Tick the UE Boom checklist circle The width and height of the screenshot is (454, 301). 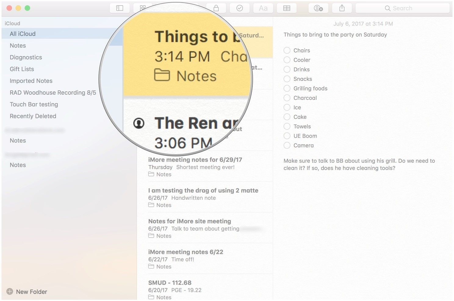coord(287,136)
